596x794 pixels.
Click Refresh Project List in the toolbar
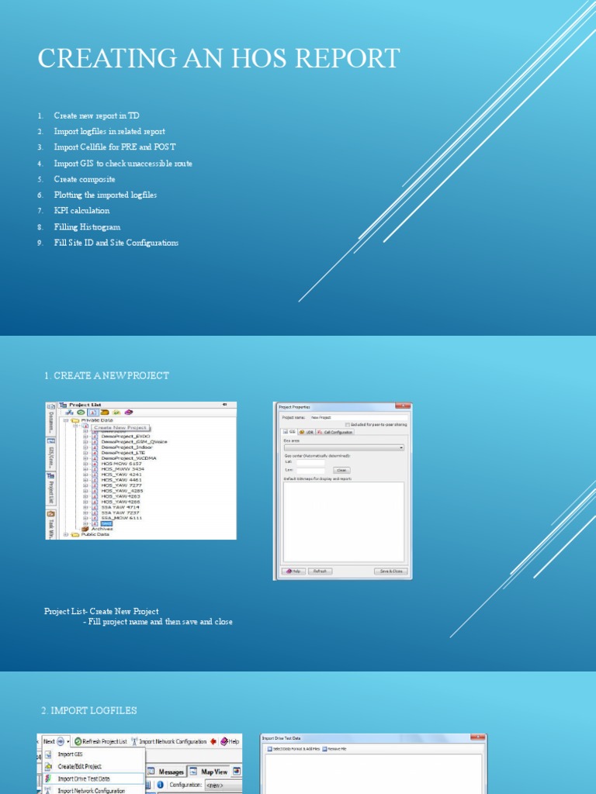tap(101, 741)
